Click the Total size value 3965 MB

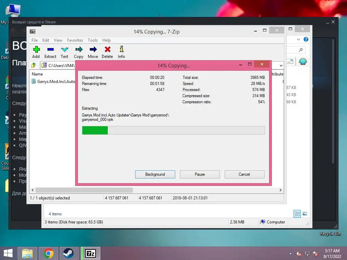(x=258, y=78)
